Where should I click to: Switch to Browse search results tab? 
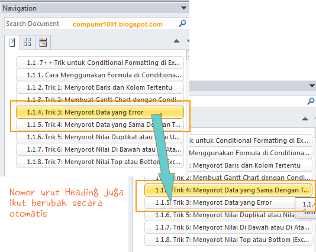pos(43,42)
